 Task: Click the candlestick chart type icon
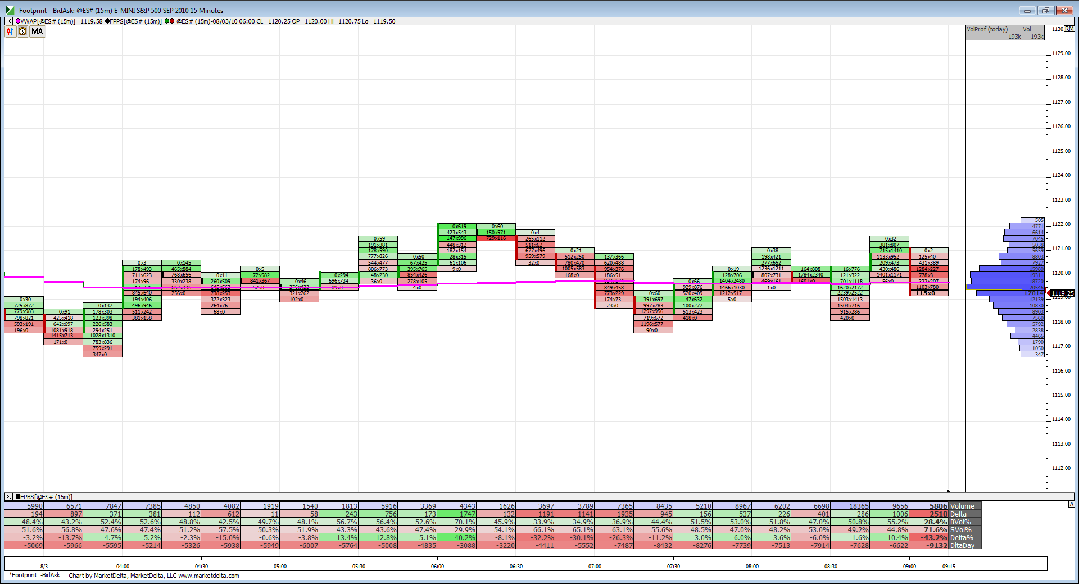point(10,31)
